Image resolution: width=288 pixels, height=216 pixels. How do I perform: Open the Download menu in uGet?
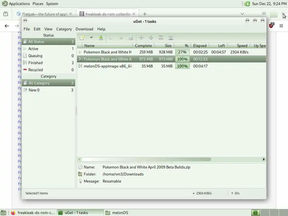[84, 29]
